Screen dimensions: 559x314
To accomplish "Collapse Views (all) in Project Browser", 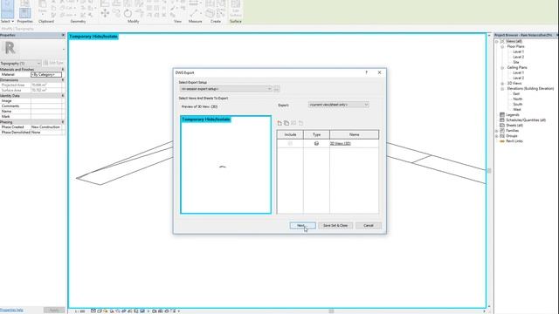I will click(497, 42).
